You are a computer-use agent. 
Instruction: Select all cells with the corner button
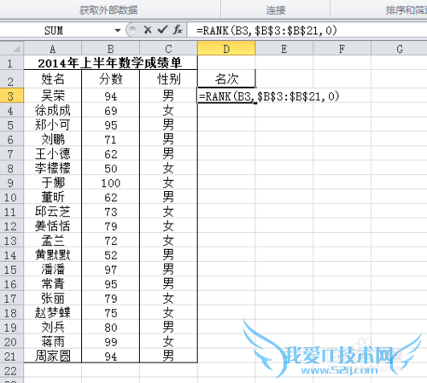(12, 49)
